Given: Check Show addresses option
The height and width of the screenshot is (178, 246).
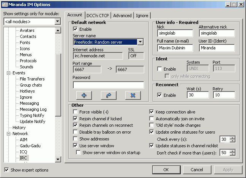Looking at the screenshot, I should [x=75, y=139].
